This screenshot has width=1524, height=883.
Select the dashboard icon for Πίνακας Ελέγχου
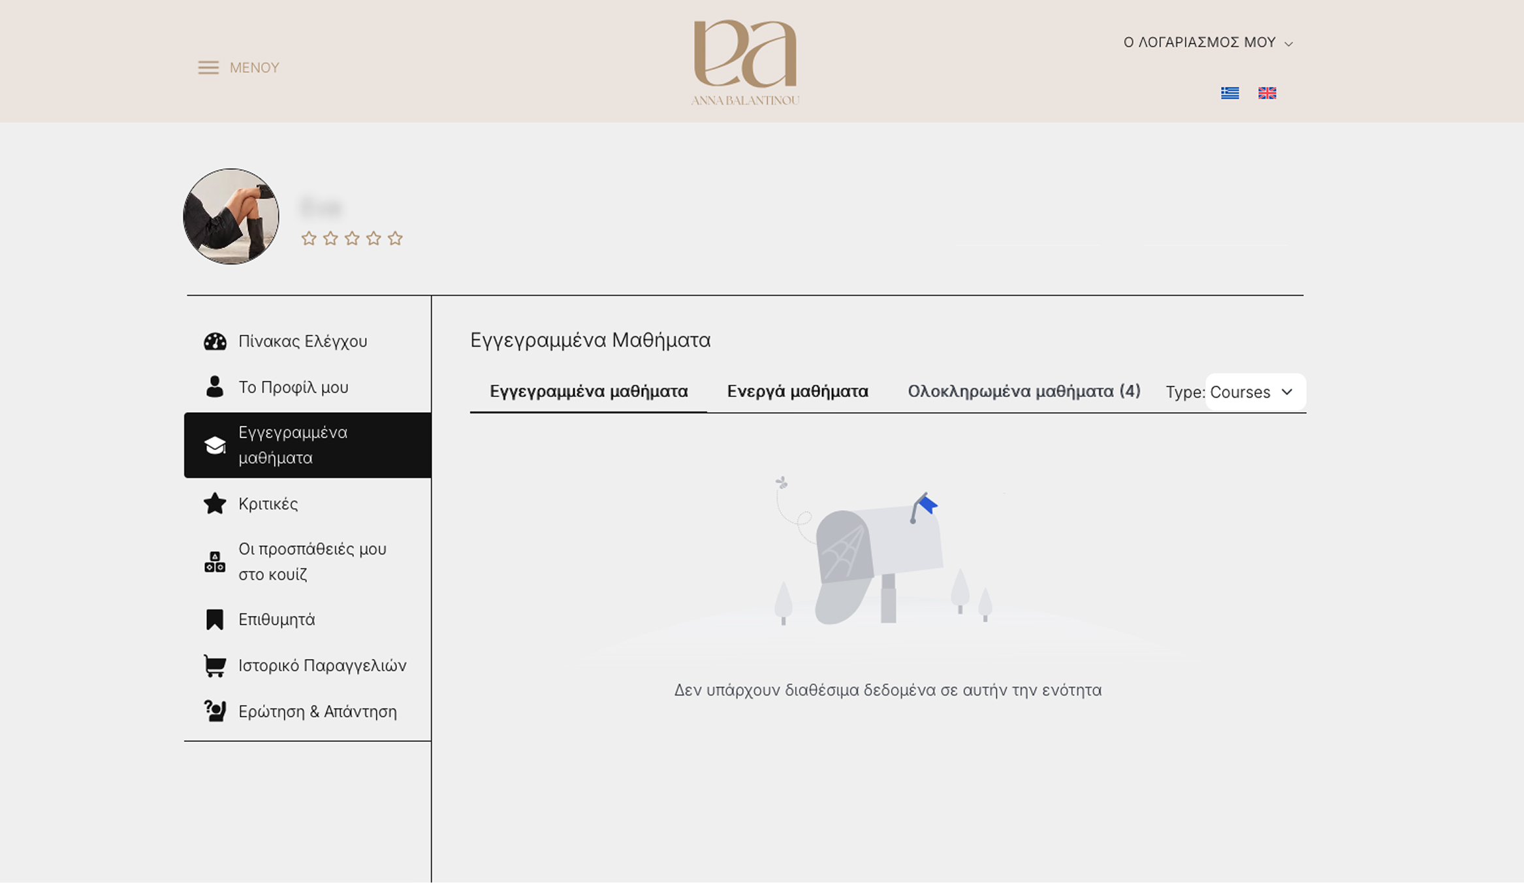pos(215,340)
